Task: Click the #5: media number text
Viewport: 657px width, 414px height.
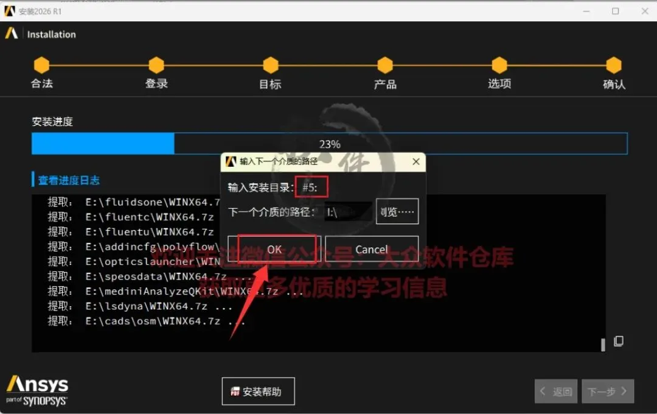Action: [310, 187]
